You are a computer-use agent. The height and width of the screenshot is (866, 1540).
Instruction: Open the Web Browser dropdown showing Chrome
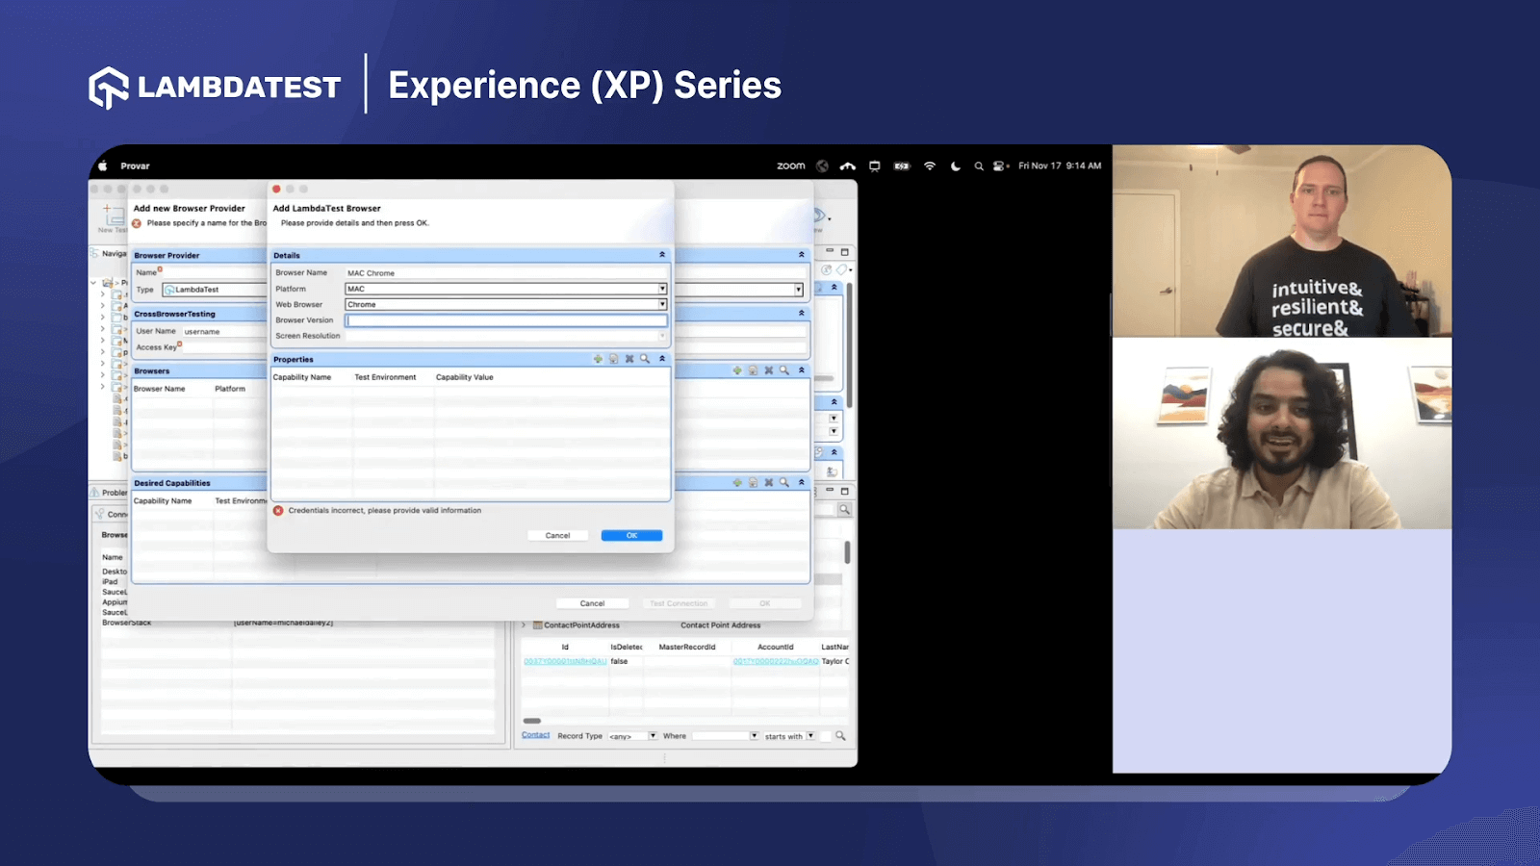pos(662,304)
